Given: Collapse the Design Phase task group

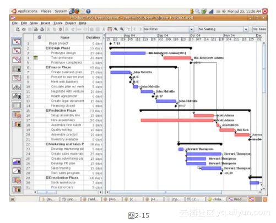Looking at the screenshot, I should pos(47,48).
